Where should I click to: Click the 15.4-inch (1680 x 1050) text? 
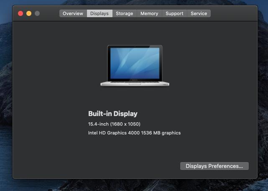pyautogui.click(x=114, y=124)
